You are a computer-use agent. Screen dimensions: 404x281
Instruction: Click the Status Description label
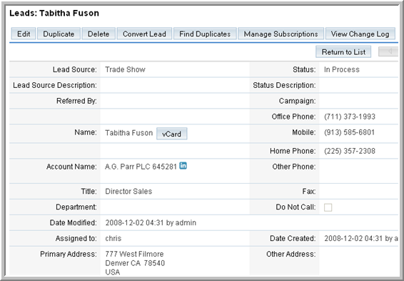click(284, 85)
